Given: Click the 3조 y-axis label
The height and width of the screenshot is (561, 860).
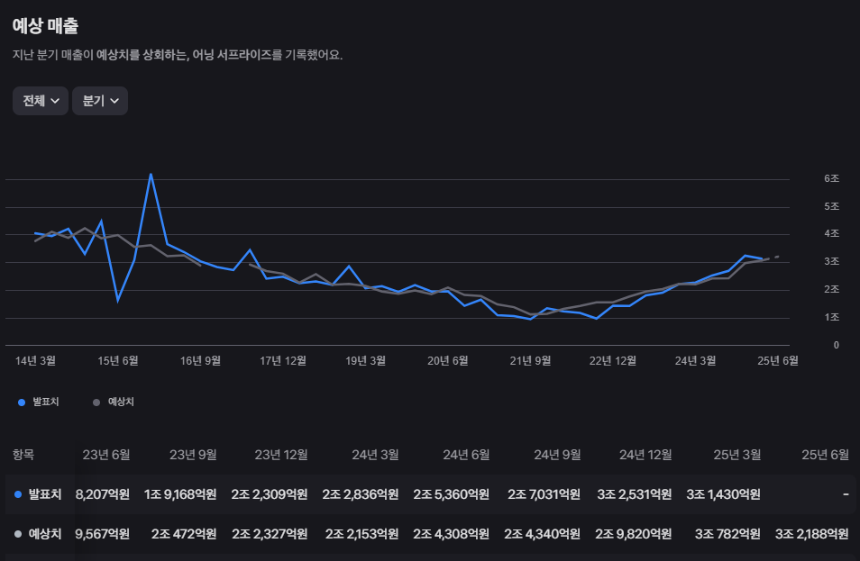Looking at the screenshot, I should point(831,261).
